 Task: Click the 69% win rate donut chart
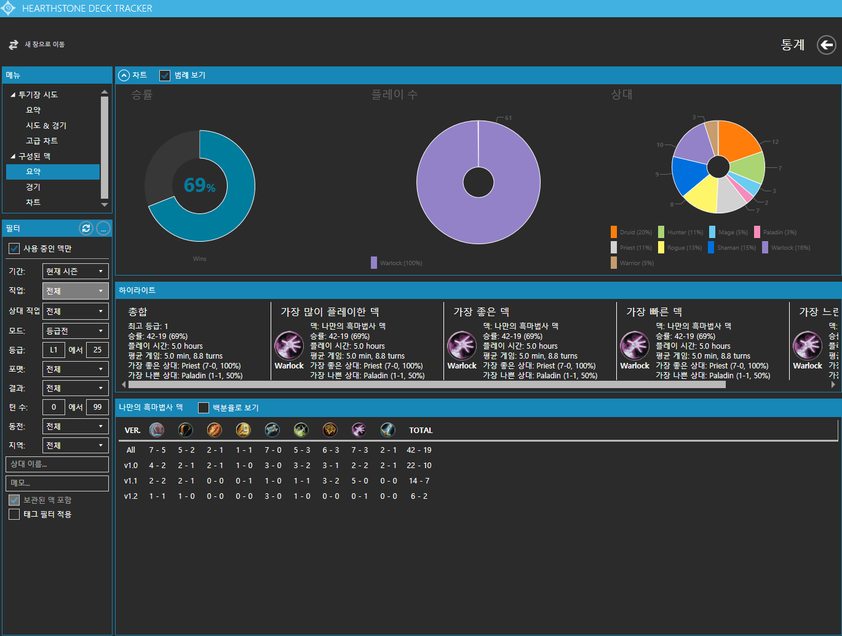(200, 185)
